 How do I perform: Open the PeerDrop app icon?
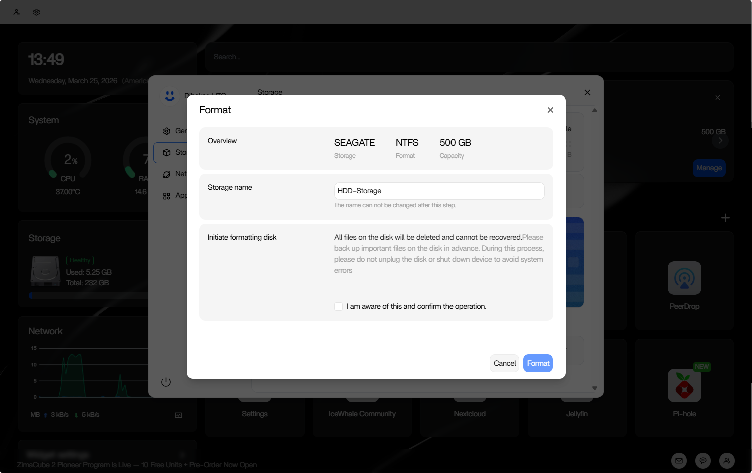(684, 278)
